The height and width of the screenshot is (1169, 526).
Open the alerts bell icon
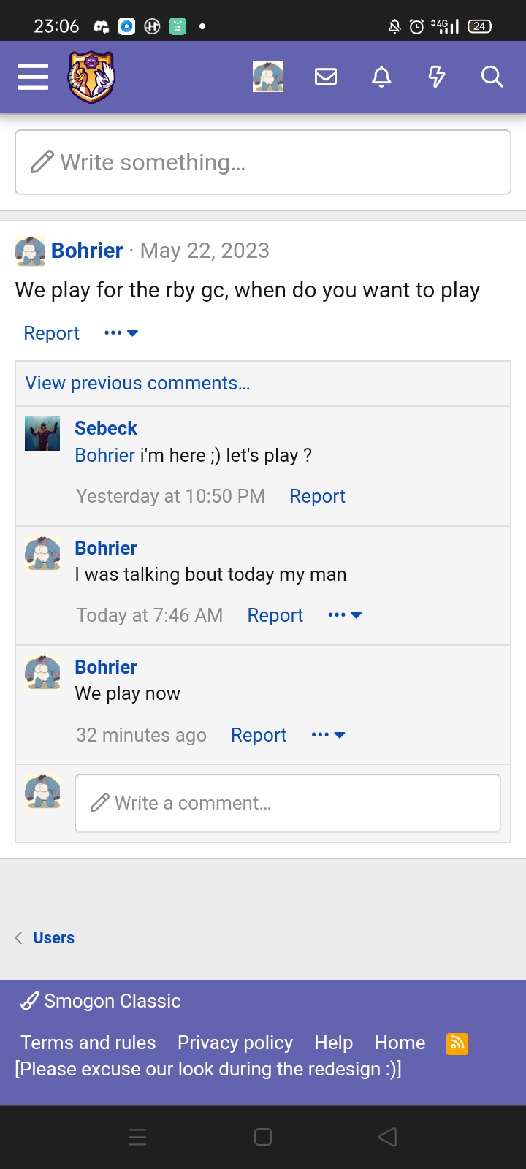[x=381, y=77]
